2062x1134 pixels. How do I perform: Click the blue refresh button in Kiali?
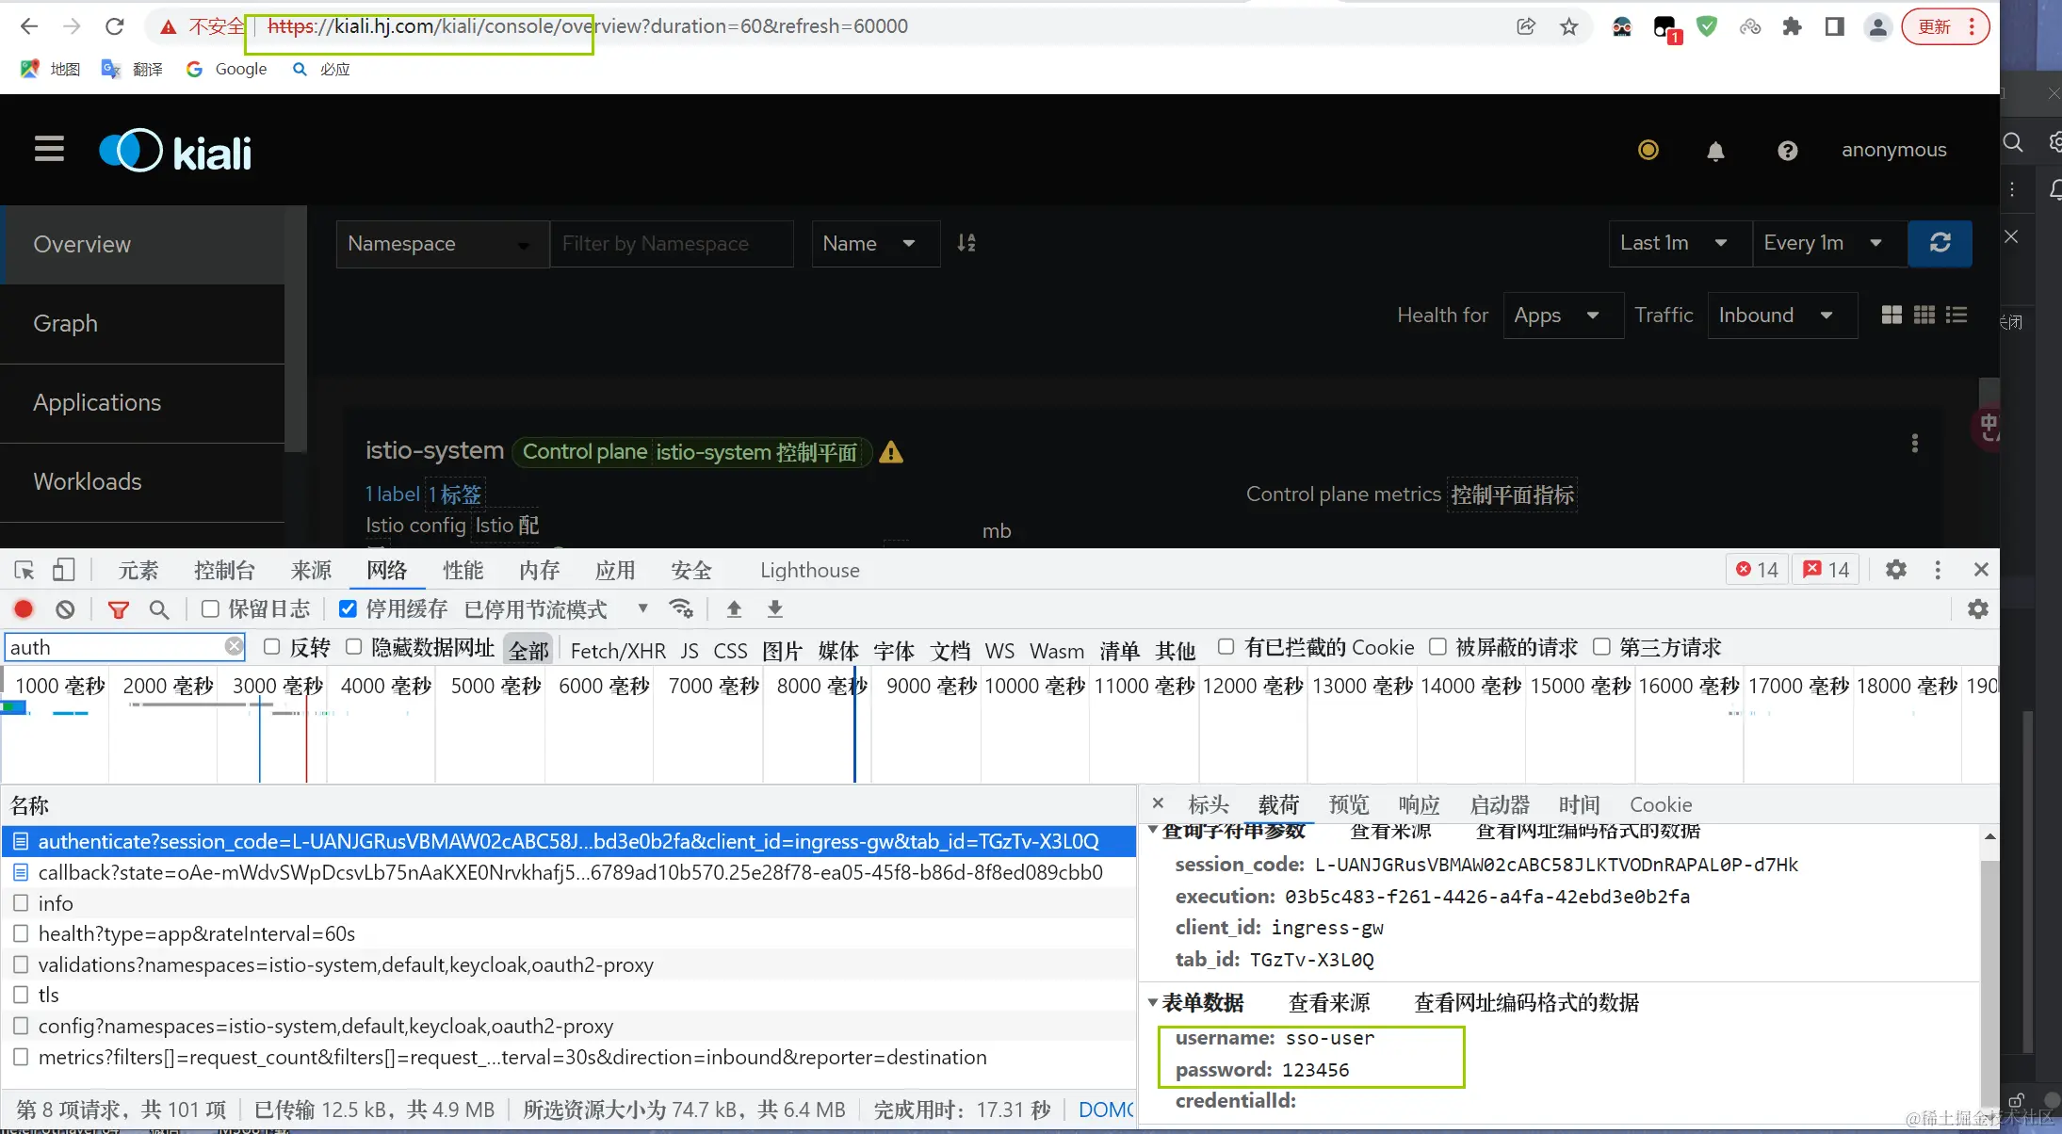click(x=1940, y=243)
